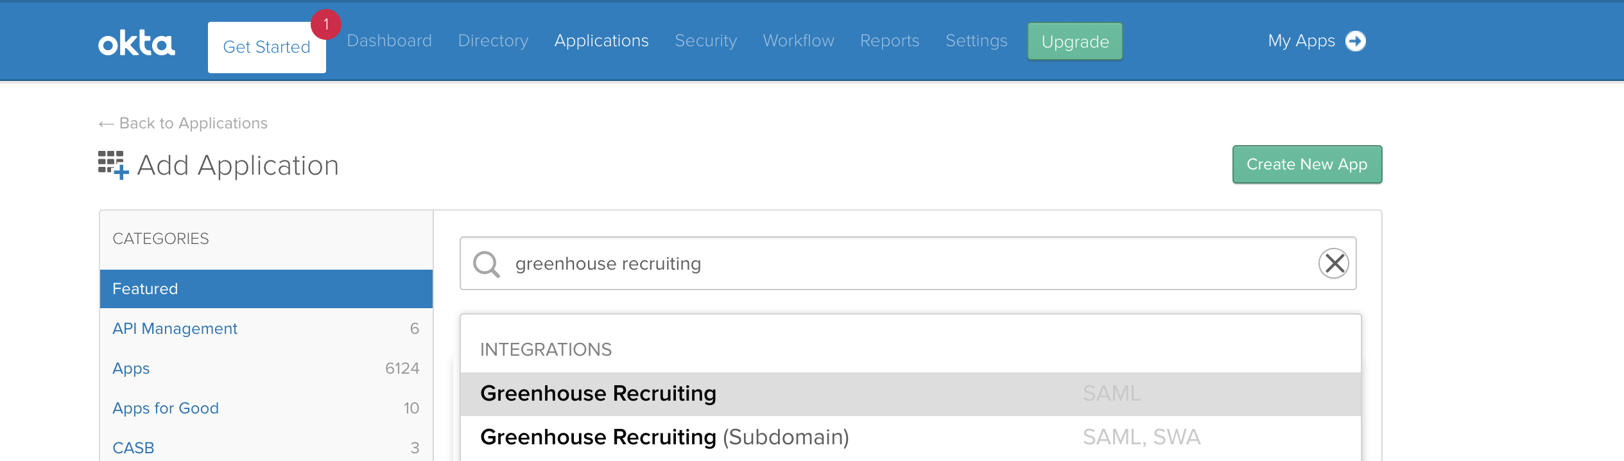This screenshot has height=461, width=1624.
Task: Click the My Apps arrow icon
Action: [x=1355, y=41]
